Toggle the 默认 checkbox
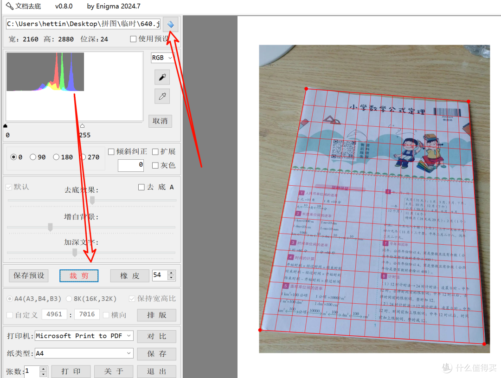The image size is (501, 378). (x=9, y=187)
